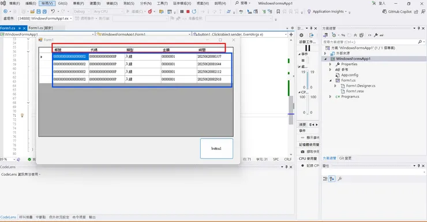Viewport: 427px width, 222px height.
Task: Collapse Form1.cs tree node
Action: pyautogui.click(x=330, y=80)
